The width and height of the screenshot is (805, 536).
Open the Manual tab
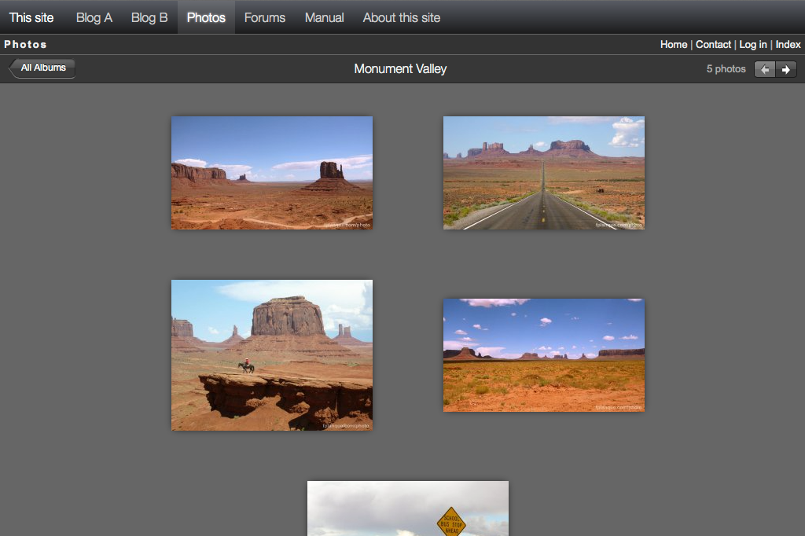pyautogui.click(x=324, y=17)
